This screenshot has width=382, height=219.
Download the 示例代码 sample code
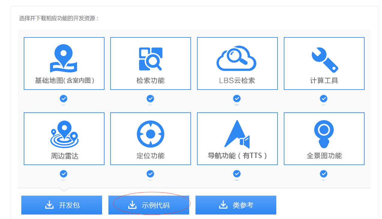click(149, 205)
